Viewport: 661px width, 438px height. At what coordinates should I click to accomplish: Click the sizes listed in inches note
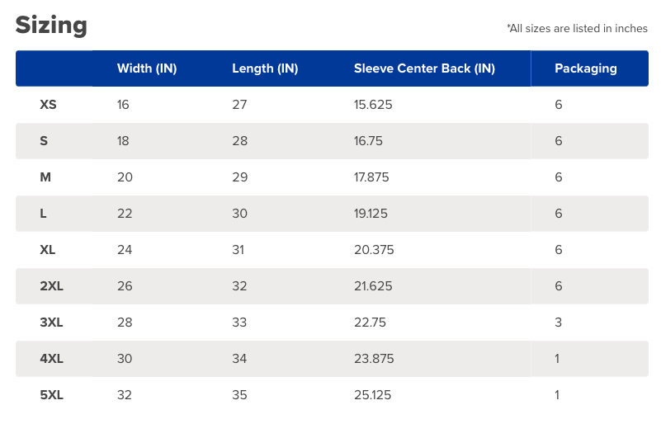point(577,29)
